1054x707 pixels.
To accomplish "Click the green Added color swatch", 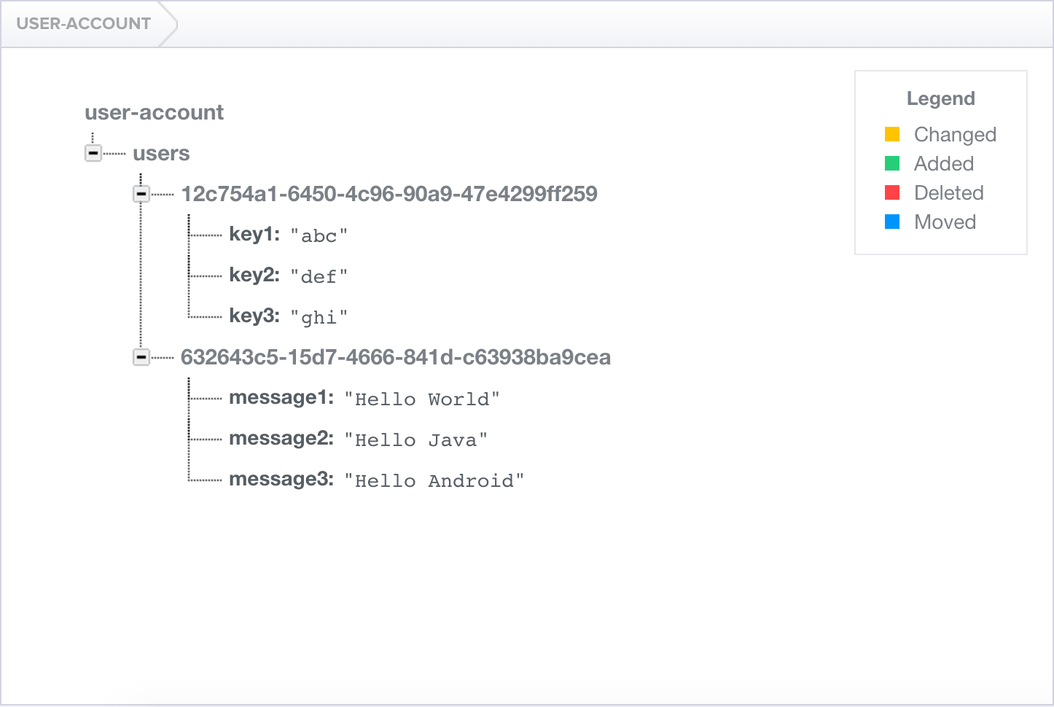I will (x=891, y=163).
